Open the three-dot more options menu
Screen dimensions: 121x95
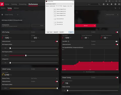tap(119, 8)
